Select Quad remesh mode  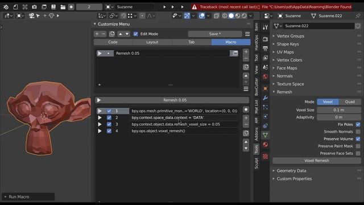[350, 102]
